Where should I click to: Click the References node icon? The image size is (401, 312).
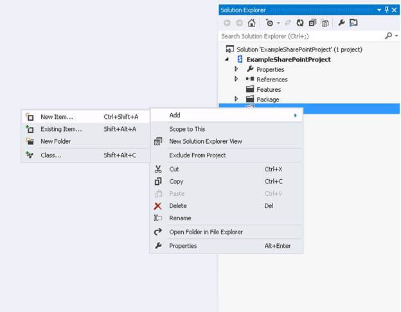pos(250,79)
